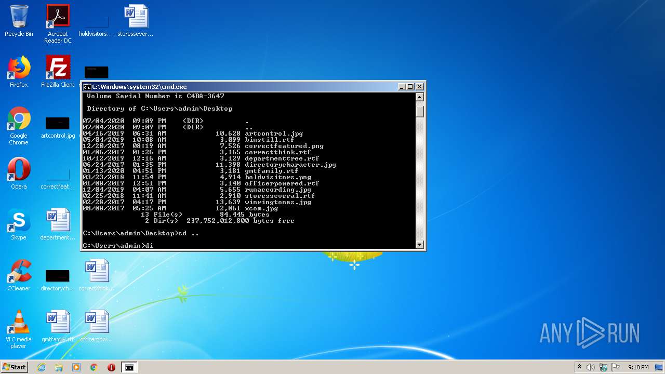Click the cmd.exe title bar system icon
The height and width of the screenshot is (374, 665).
[x=87, y=87]
